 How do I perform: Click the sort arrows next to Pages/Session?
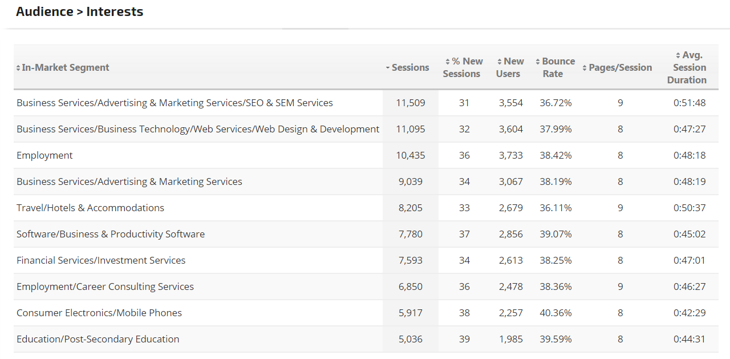585,68
